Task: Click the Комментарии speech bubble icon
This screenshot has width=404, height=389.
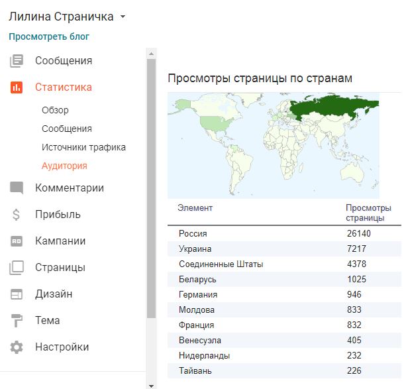Action: pos(17,188)
